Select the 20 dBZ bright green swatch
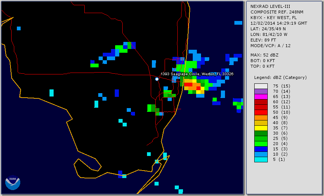This screenshot has width=324, height=196. coord(261,144)
